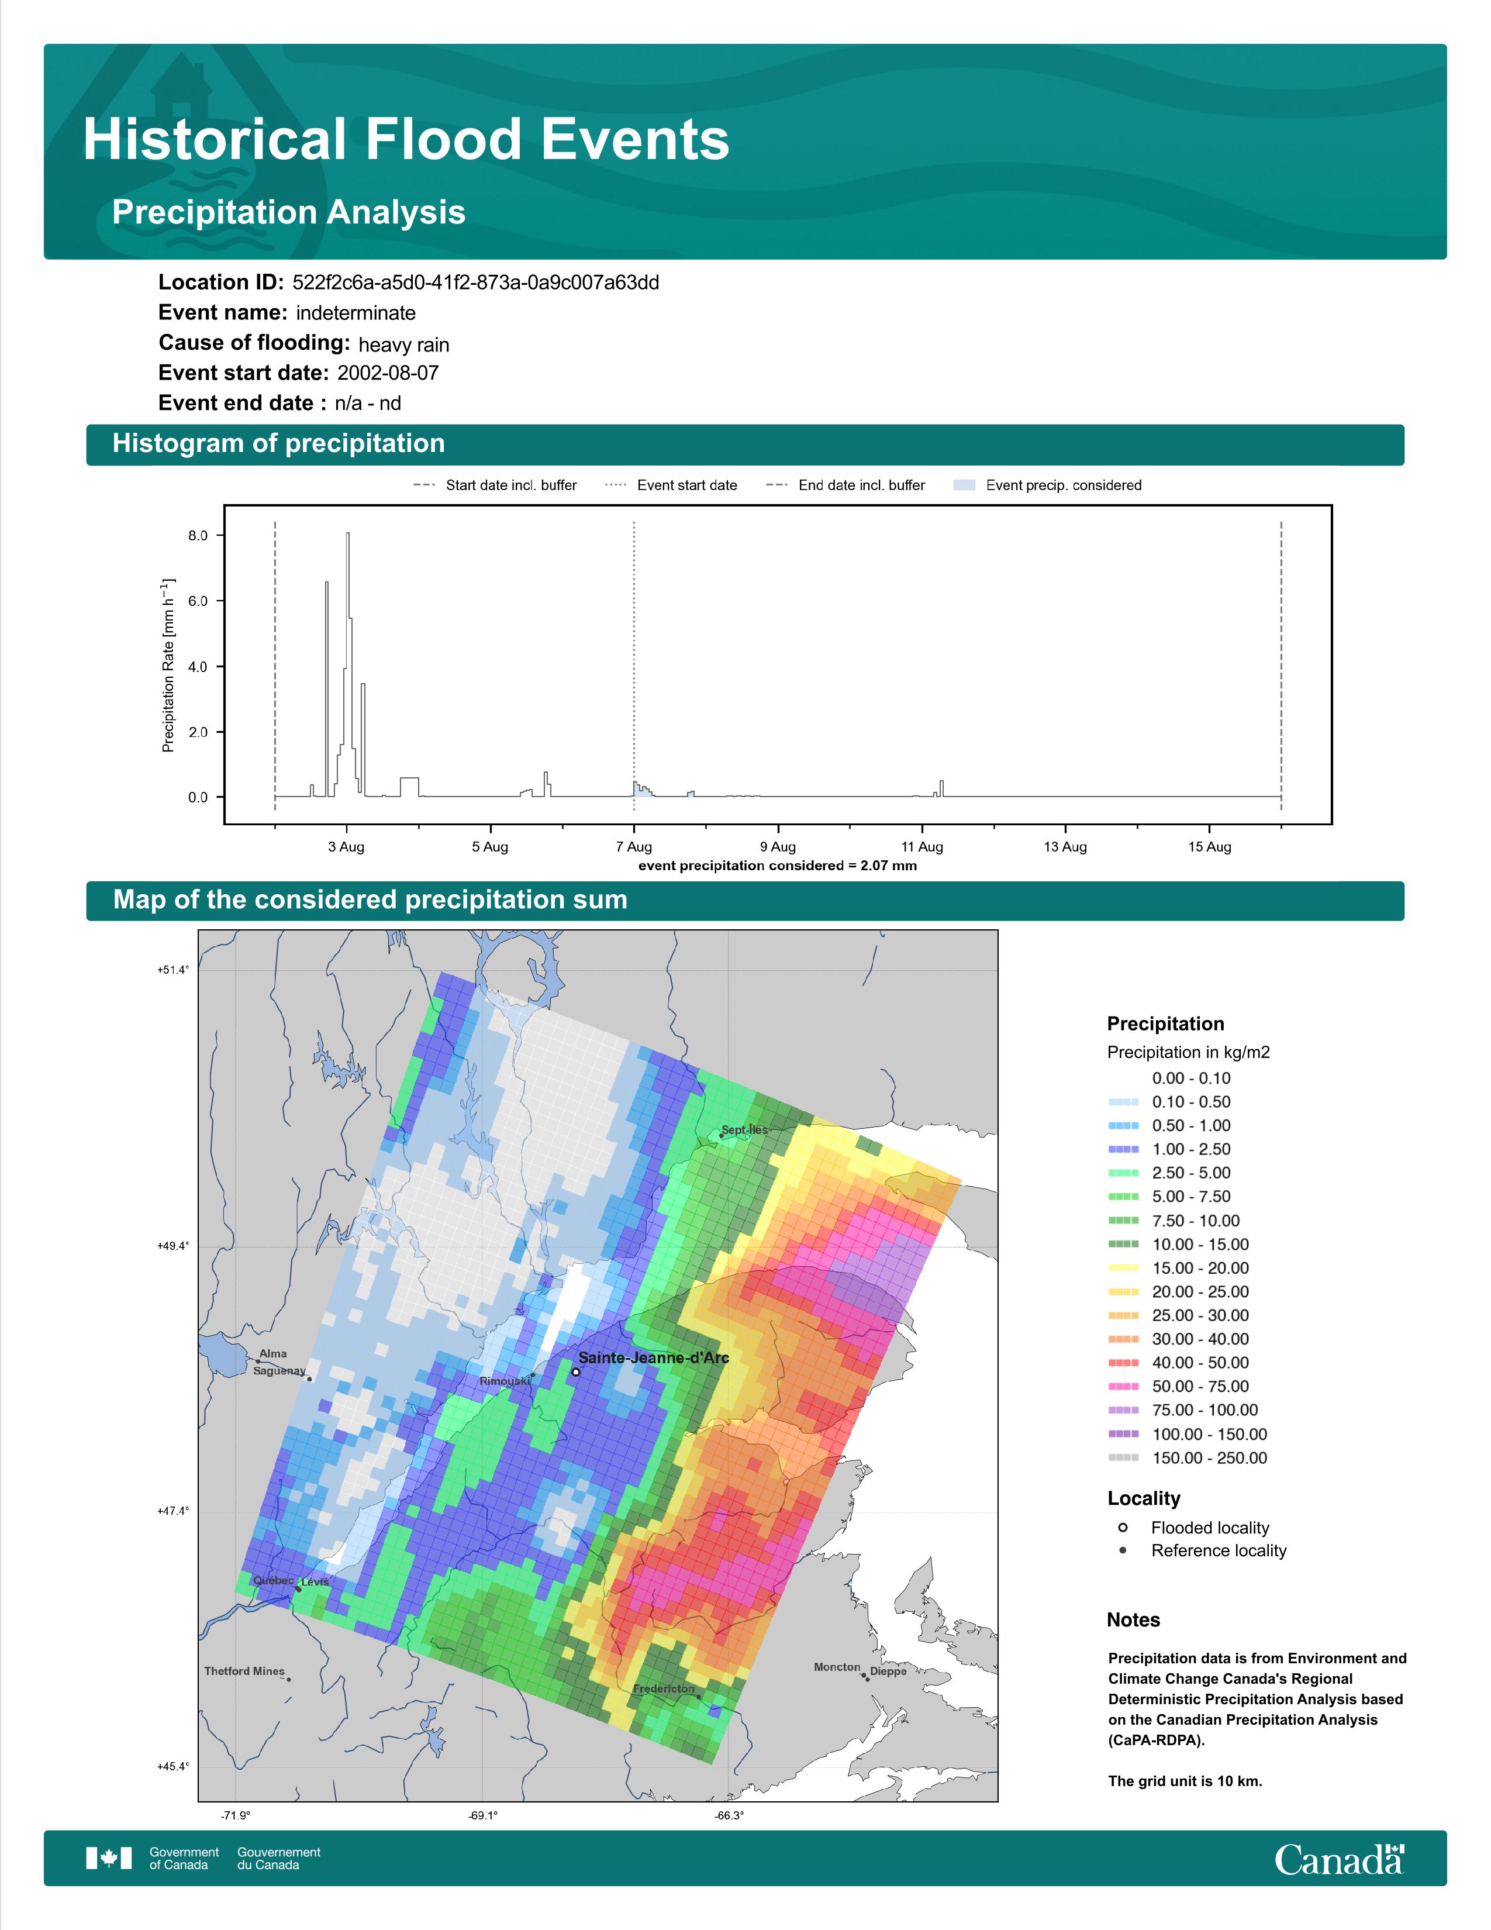Viewport: 1491px width, 1930px height.
Task: Click the Government of Canada footer text
Action: tap(184, 1859)
